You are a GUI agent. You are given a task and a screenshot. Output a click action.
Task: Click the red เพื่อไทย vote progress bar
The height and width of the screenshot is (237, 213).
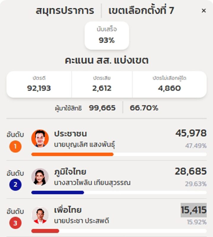(x=45, y=231)
